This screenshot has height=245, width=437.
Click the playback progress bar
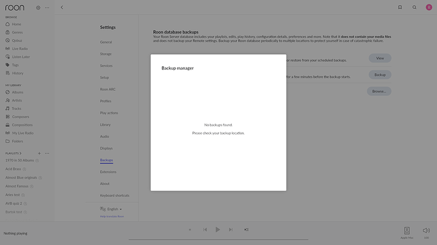click(218, 239)
